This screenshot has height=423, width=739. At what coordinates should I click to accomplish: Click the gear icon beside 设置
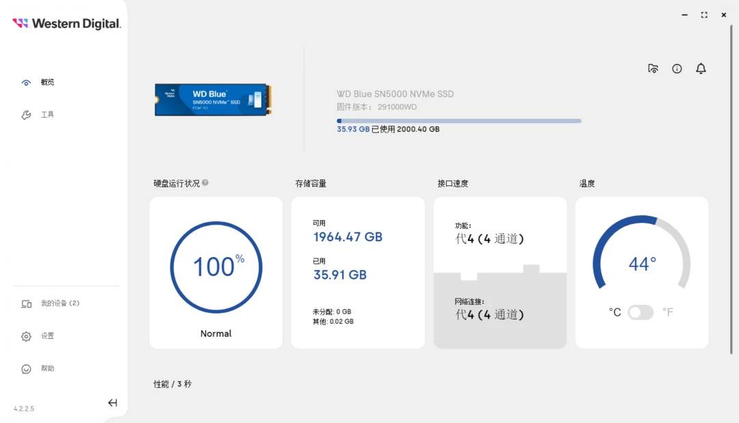[26, 336]
